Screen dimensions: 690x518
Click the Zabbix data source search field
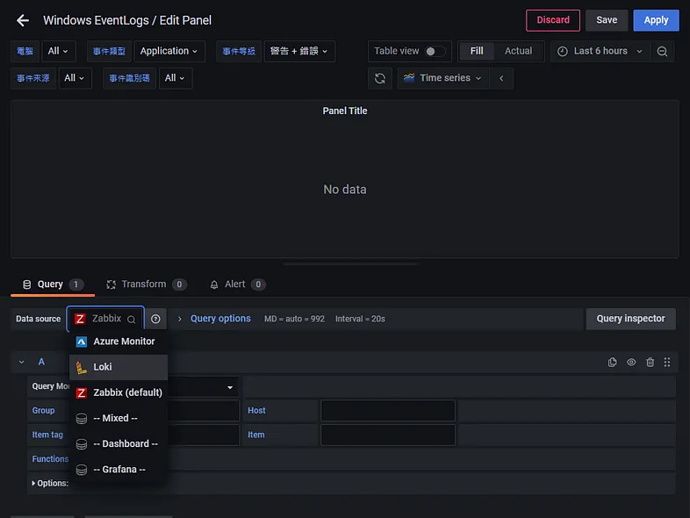(x=105, y=319)
